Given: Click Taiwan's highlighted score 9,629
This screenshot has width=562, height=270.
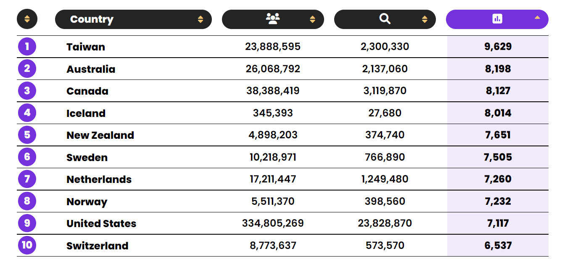Looking at the screenshot, I should [498, 47].
